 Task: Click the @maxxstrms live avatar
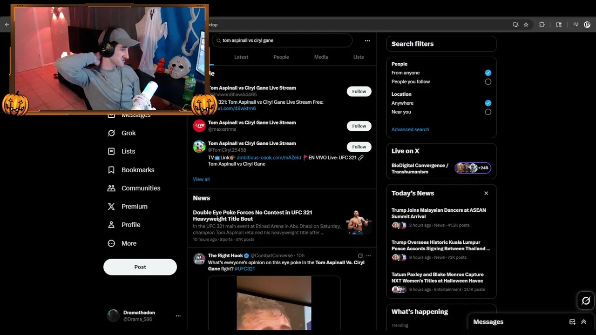coord(199,126)
